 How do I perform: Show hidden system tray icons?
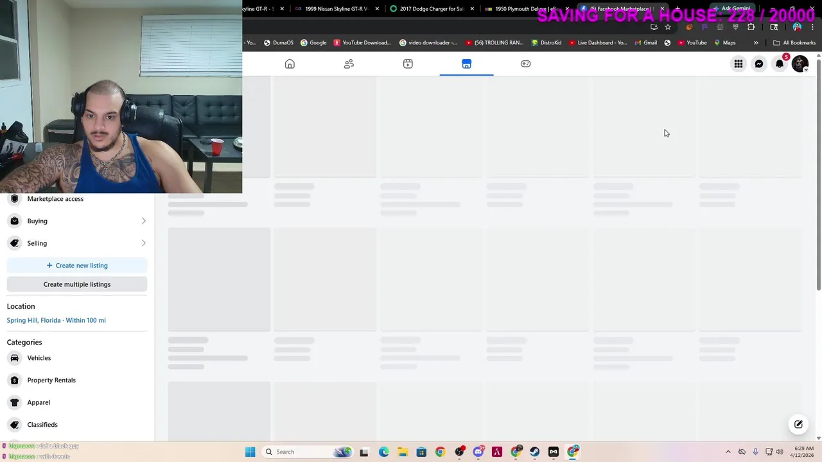pyautogui.click(x=728, y=452)
